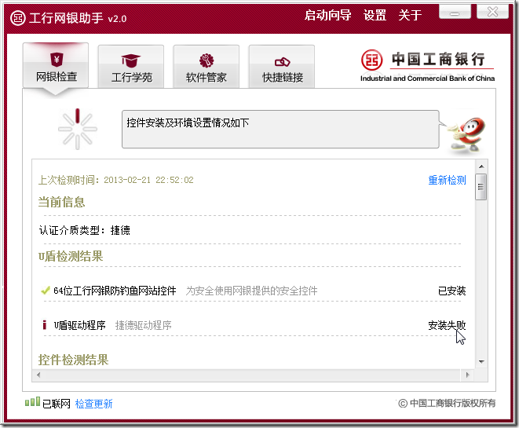Screen dimensions: 519x428
Task: Click the 已联网 status text
Action: pos(57,404)
